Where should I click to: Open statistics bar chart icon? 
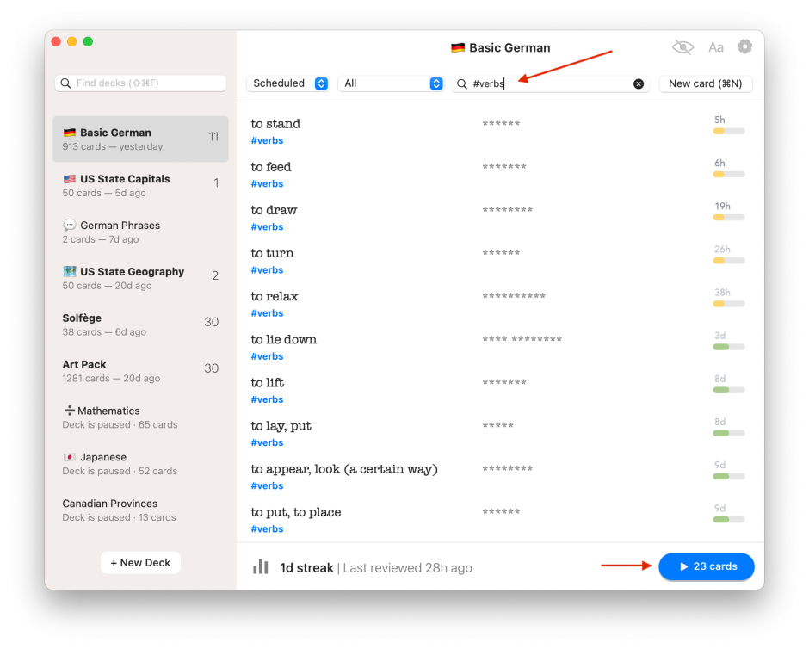[x=261, y=567]
